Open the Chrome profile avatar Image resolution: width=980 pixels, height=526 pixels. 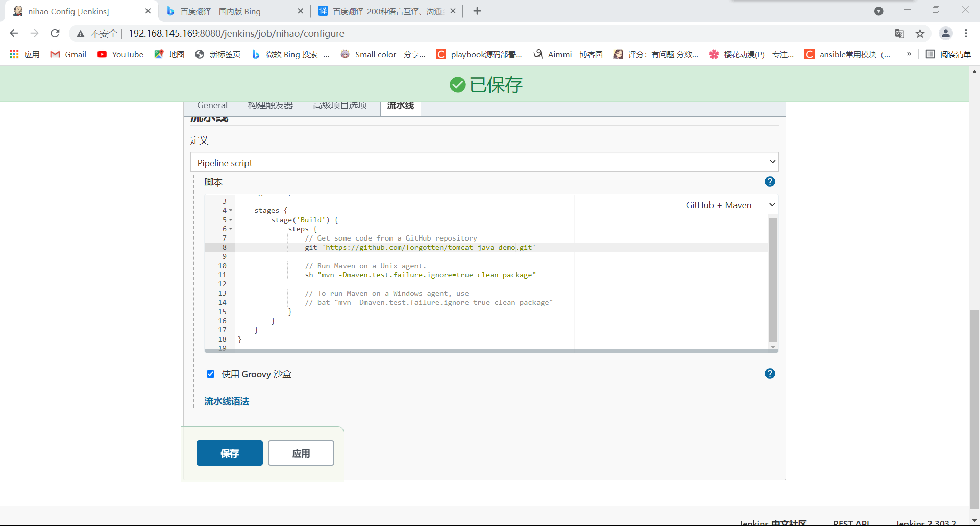point(945,33)
